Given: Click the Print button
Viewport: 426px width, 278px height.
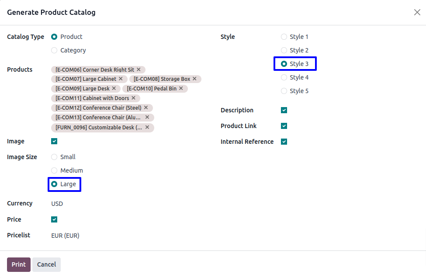Looking at the screenshot, I should click(19, 264).
